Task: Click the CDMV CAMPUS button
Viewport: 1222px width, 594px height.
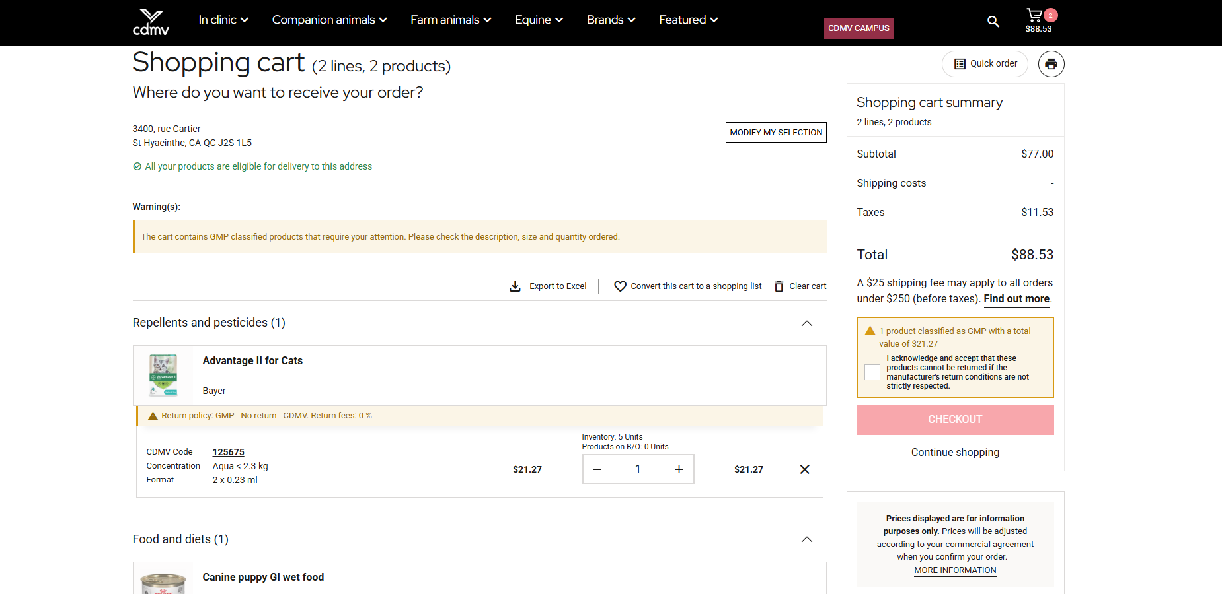Action: (859, 28)
